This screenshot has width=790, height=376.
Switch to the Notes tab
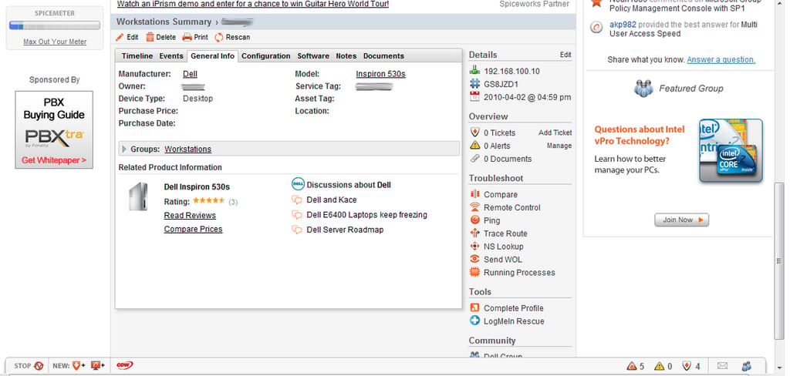tap(346, 56)
